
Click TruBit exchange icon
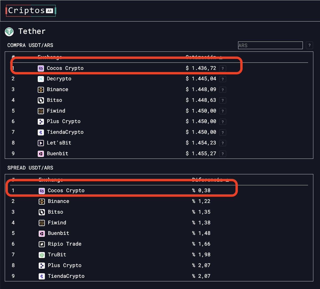(42, 255)
